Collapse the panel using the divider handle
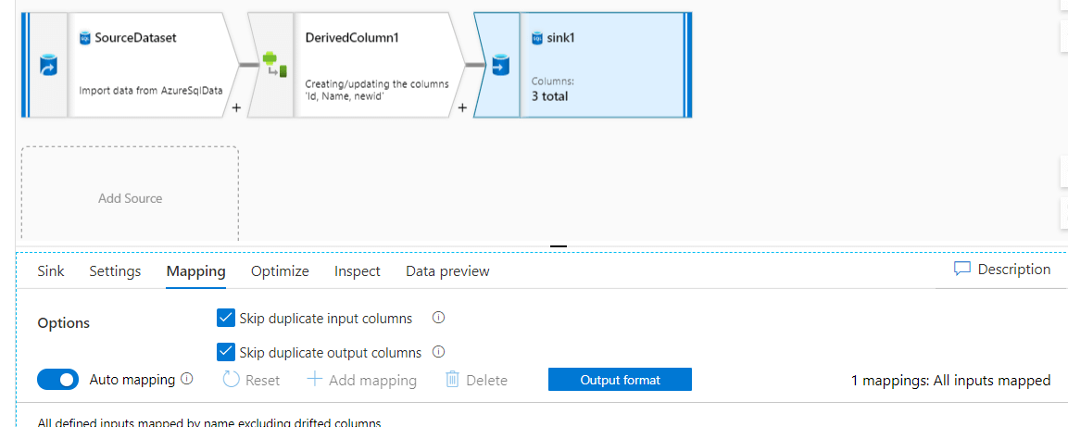The width and height of the screenshot is (1068, 427). coord(558,247)
